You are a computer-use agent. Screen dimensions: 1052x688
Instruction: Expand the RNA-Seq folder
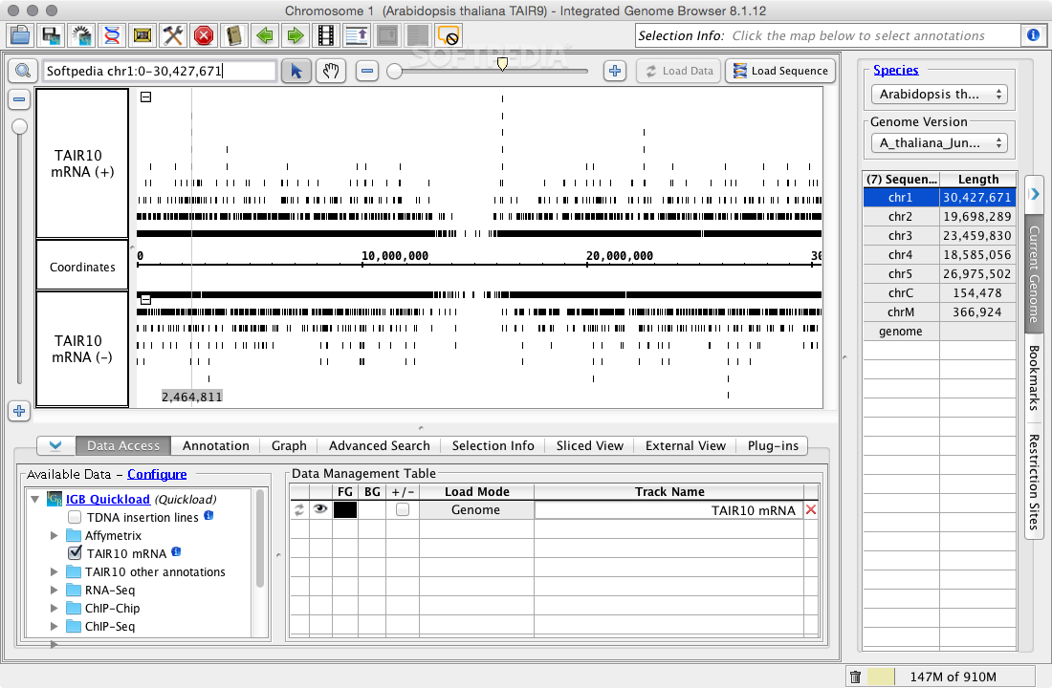(55, 590)
